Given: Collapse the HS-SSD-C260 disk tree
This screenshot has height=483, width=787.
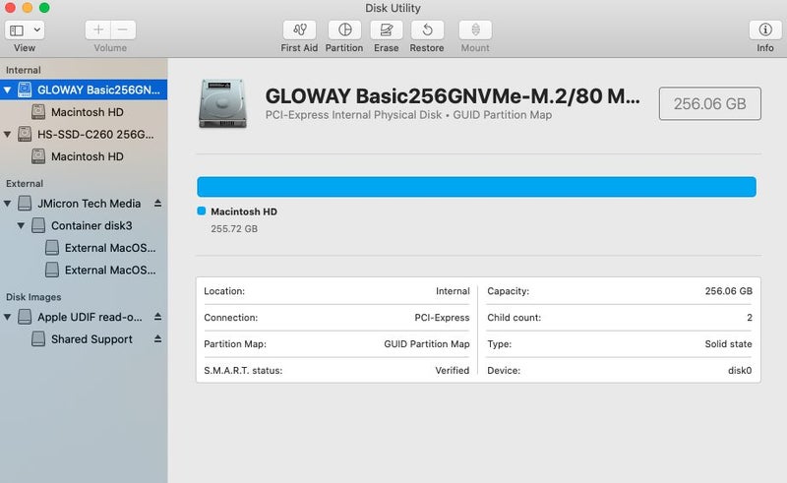Looking at the screenshot, I should pos(7,135).
